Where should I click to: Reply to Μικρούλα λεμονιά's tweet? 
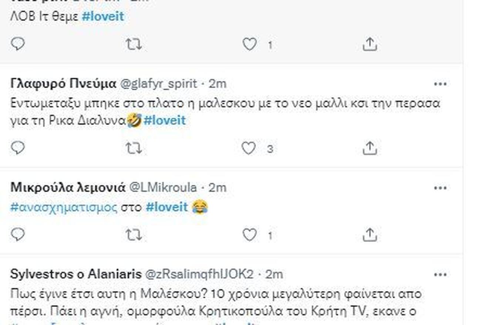(17, 235)
